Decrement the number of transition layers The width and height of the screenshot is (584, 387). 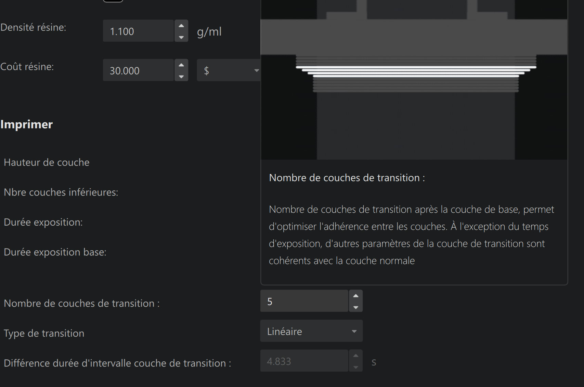356,307
